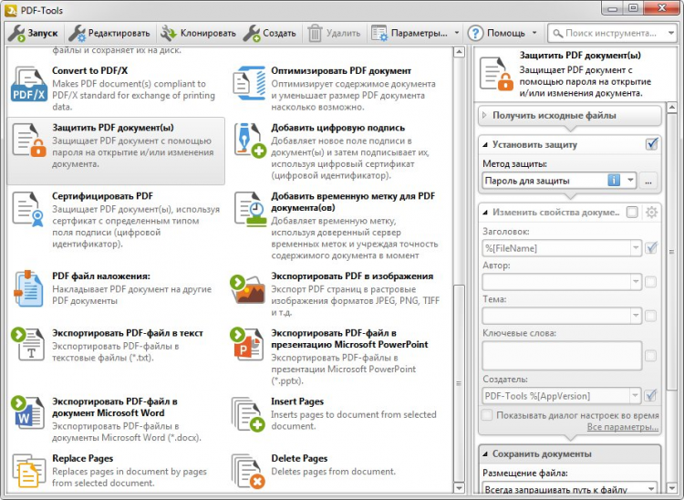Toggle the Автор checkbox
Image resolution: width=684 pixels, height=500 pixels.
coord(650,282)
